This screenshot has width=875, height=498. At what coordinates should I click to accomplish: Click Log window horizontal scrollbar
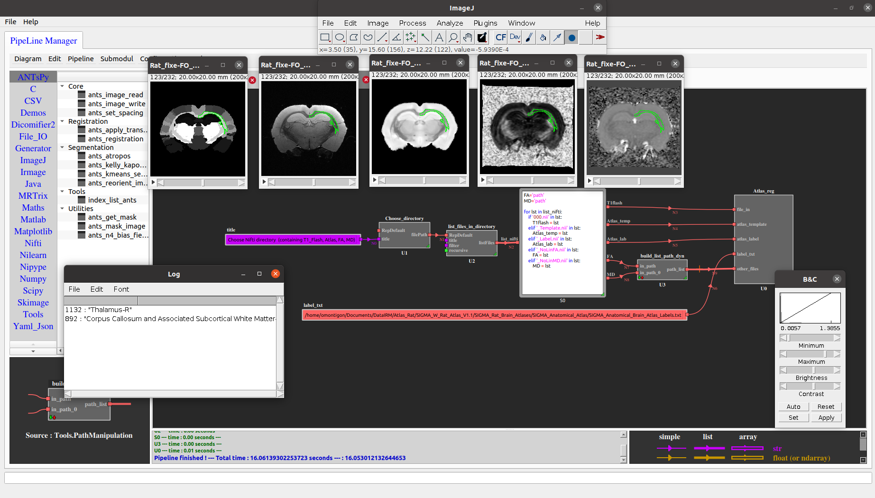(174, 394)
